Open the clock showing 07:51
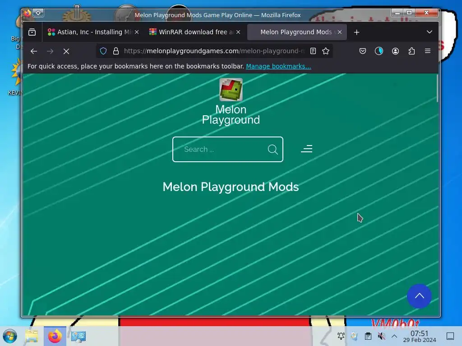Screen dimensions: 462x346 (420, 336)
